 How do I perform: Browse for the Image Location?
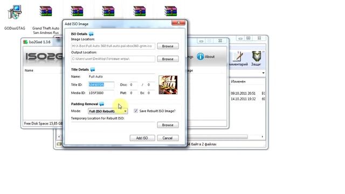168,46
